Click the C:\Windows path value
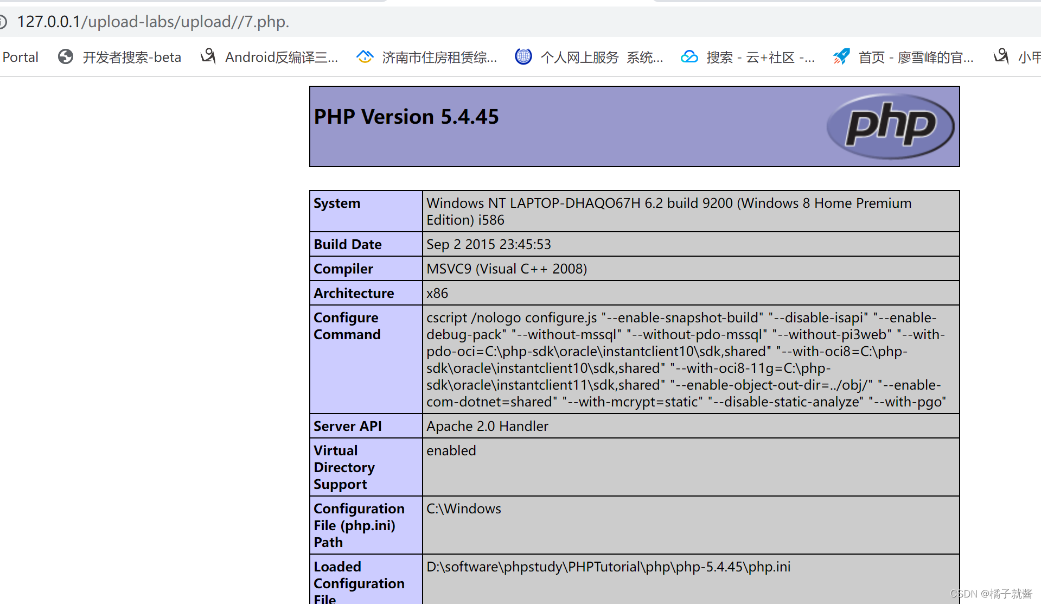This screenshot has height=604, width=1041. click(464, 508)
